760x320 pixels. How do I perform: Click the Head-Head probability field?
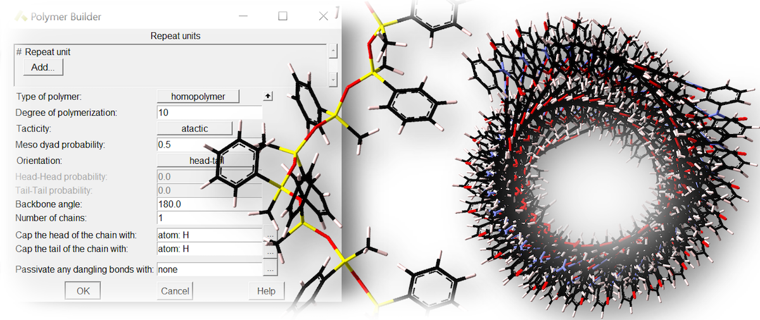click(x=210, y=176)
